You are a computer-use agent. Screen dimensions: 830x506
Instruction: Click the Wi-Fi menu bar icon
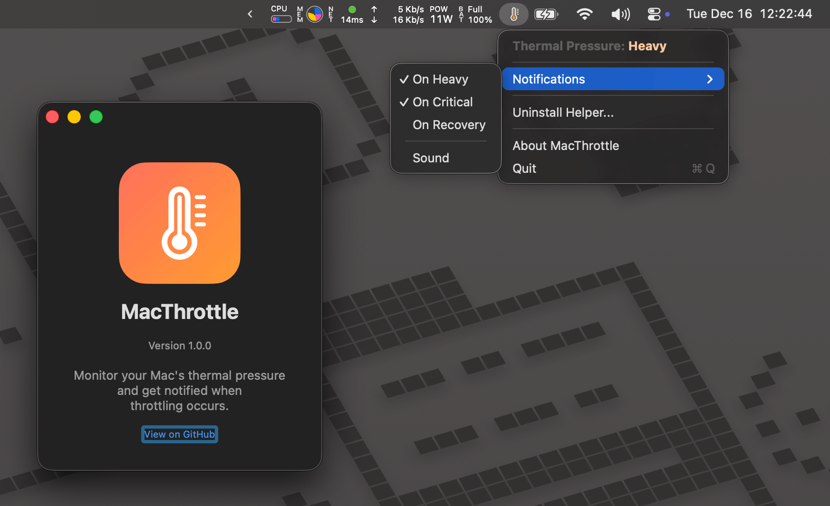click(584, 14)
